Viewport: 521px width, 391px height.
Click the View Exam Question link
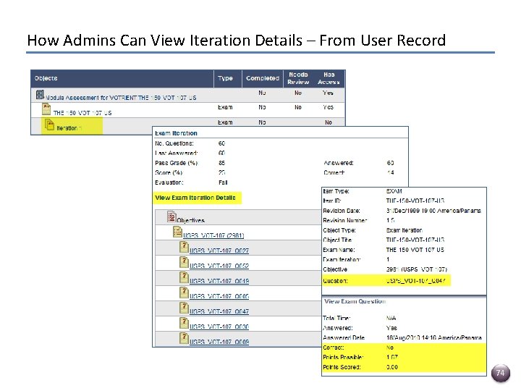pos(355,301)
